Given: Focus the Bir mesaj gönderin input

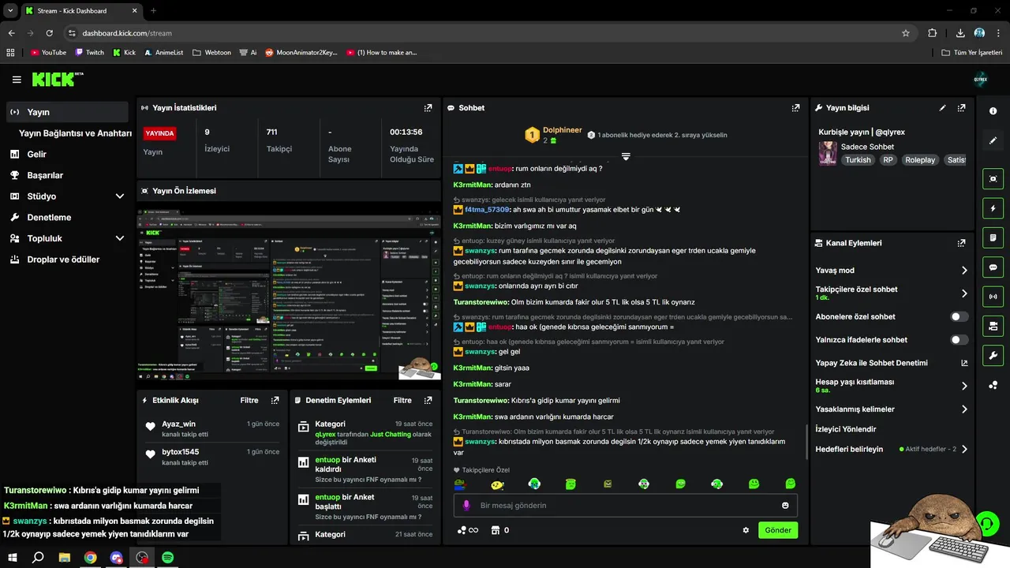Looking at the screenshot, I should 626,506.
